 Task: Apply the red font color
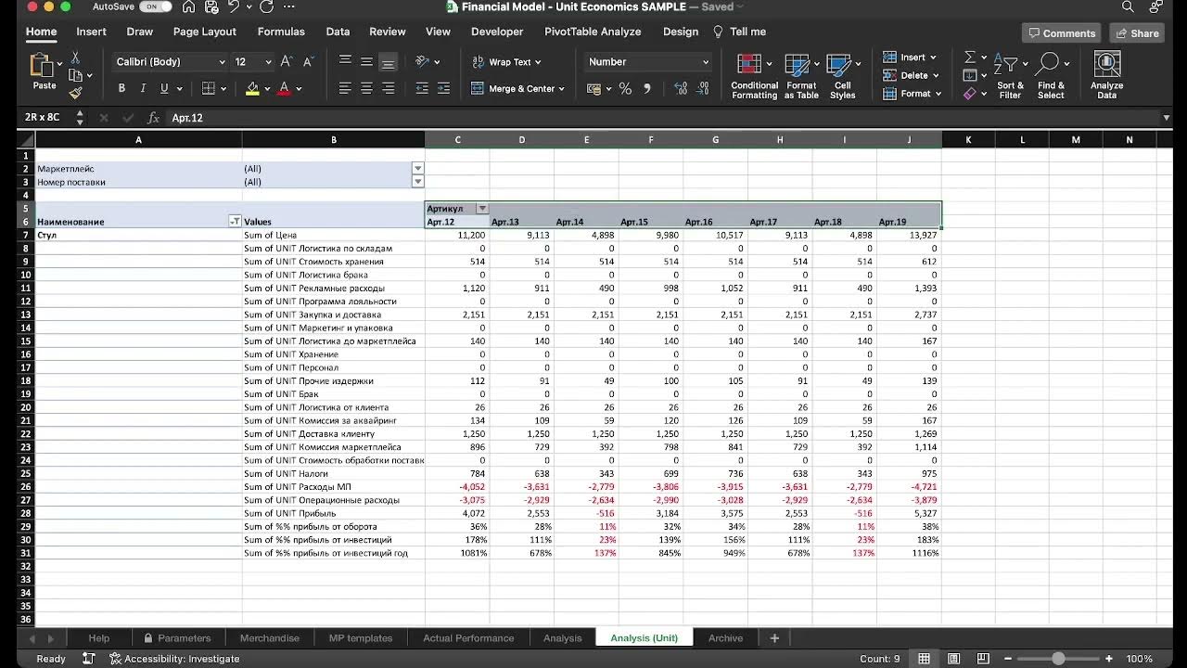285,89
